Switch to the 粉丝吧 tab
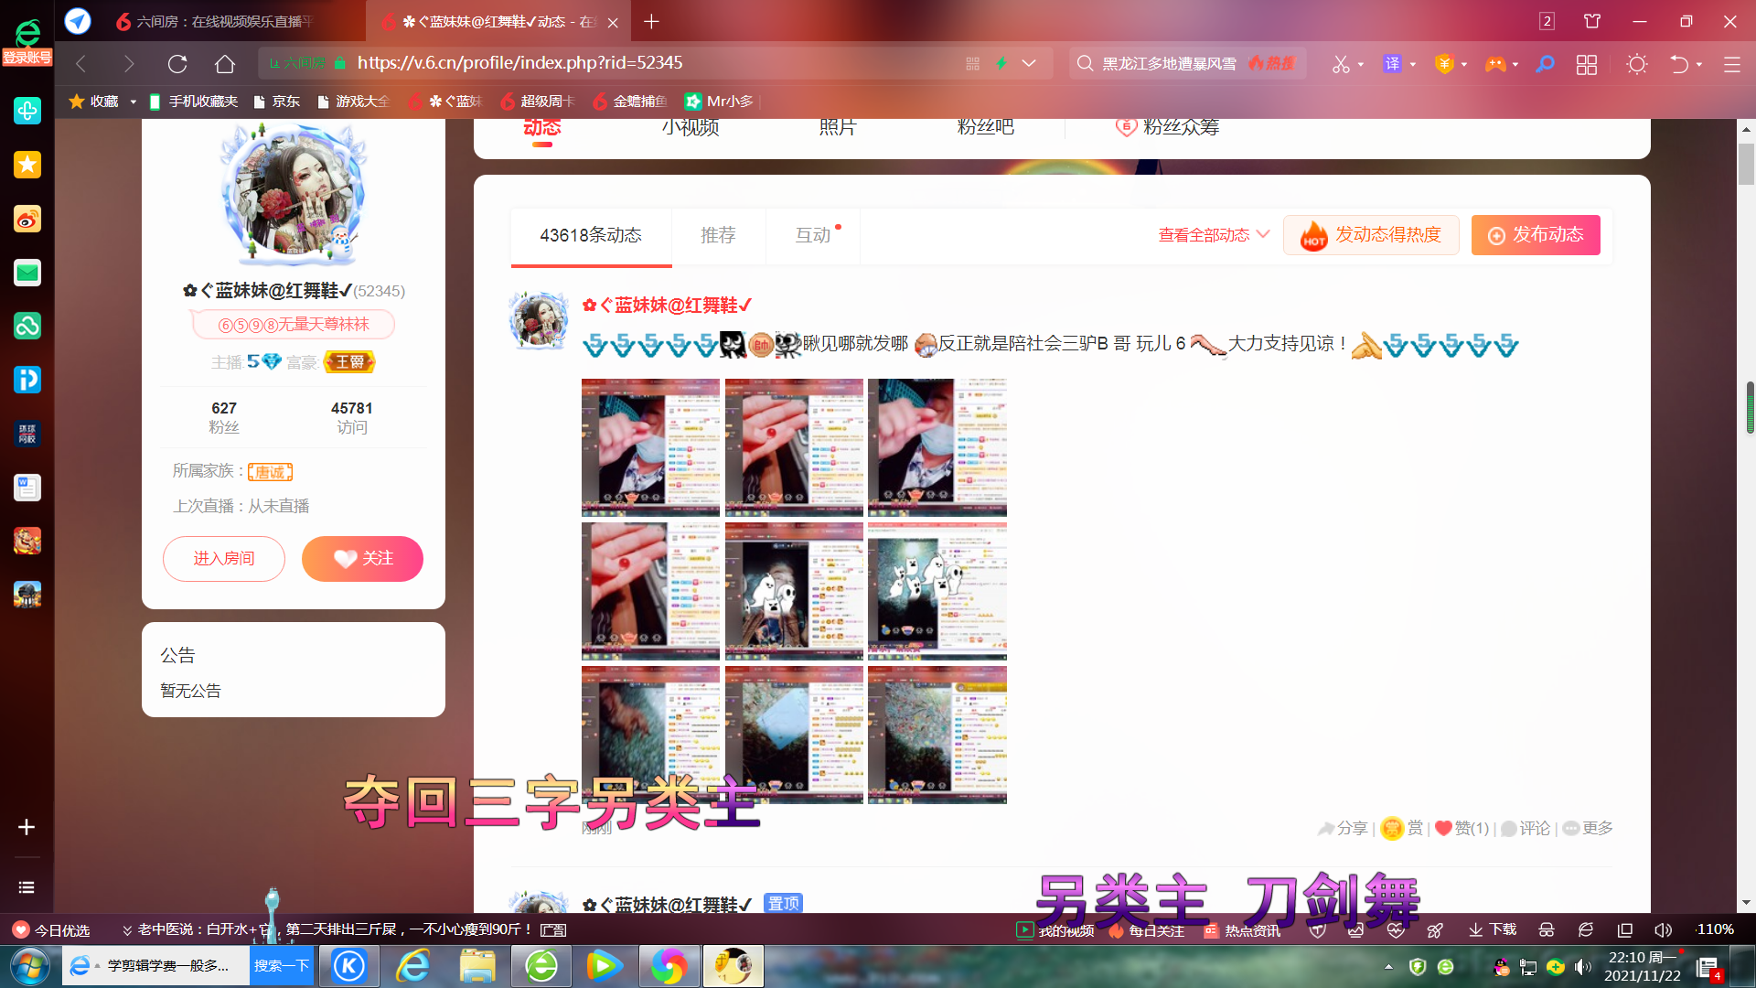This screenshot has width=1756, height=988. pyautogui.click(x=985, y=127)
